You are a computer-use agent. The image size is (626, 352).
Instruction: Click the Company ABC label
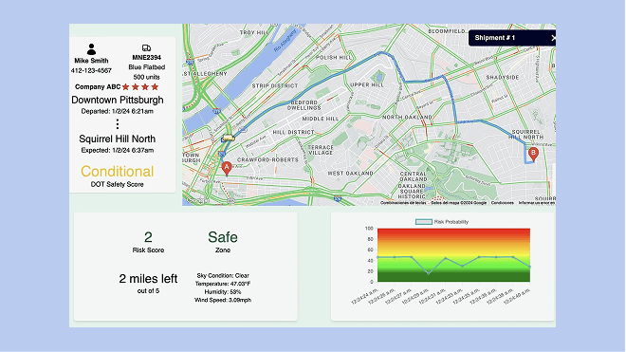98,86
